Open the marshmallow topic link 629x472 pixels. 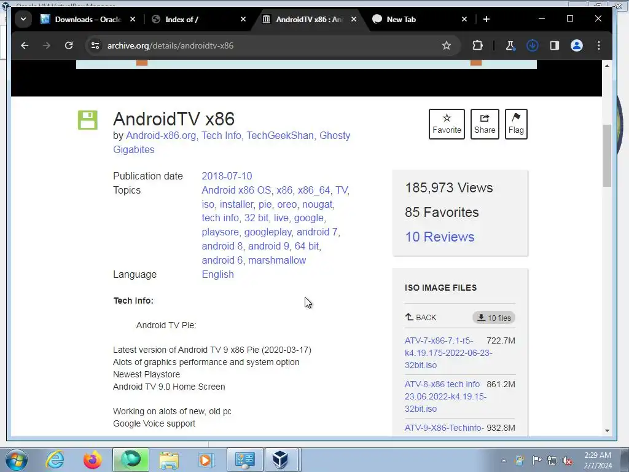pyautogui.click(x=277, y=261)
